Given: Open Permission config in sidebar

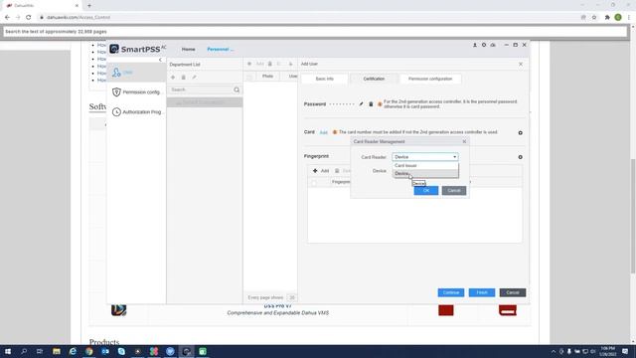Looking at the screenshot, I should pos(136,92).
